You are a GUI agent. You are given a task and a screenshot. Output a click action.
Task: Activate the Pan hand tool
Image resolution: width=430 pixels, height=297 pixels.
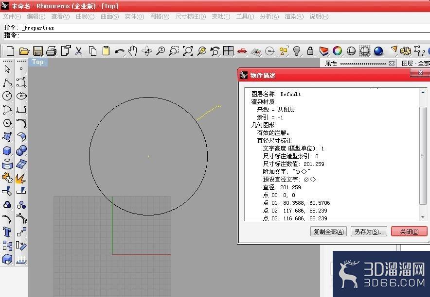click(133, 51)
